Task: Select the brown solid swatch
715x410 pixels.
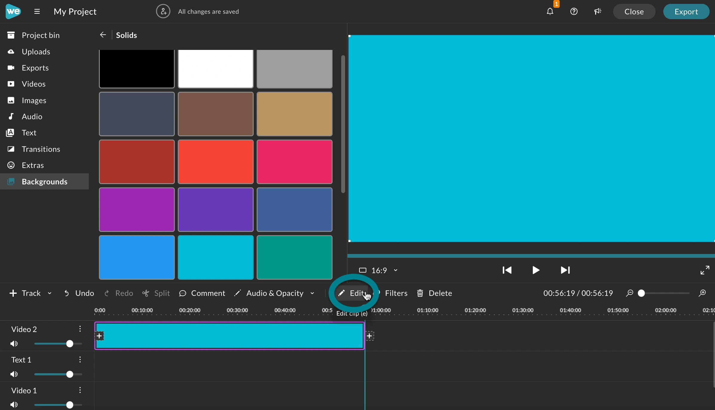Action: pos(216,114)
